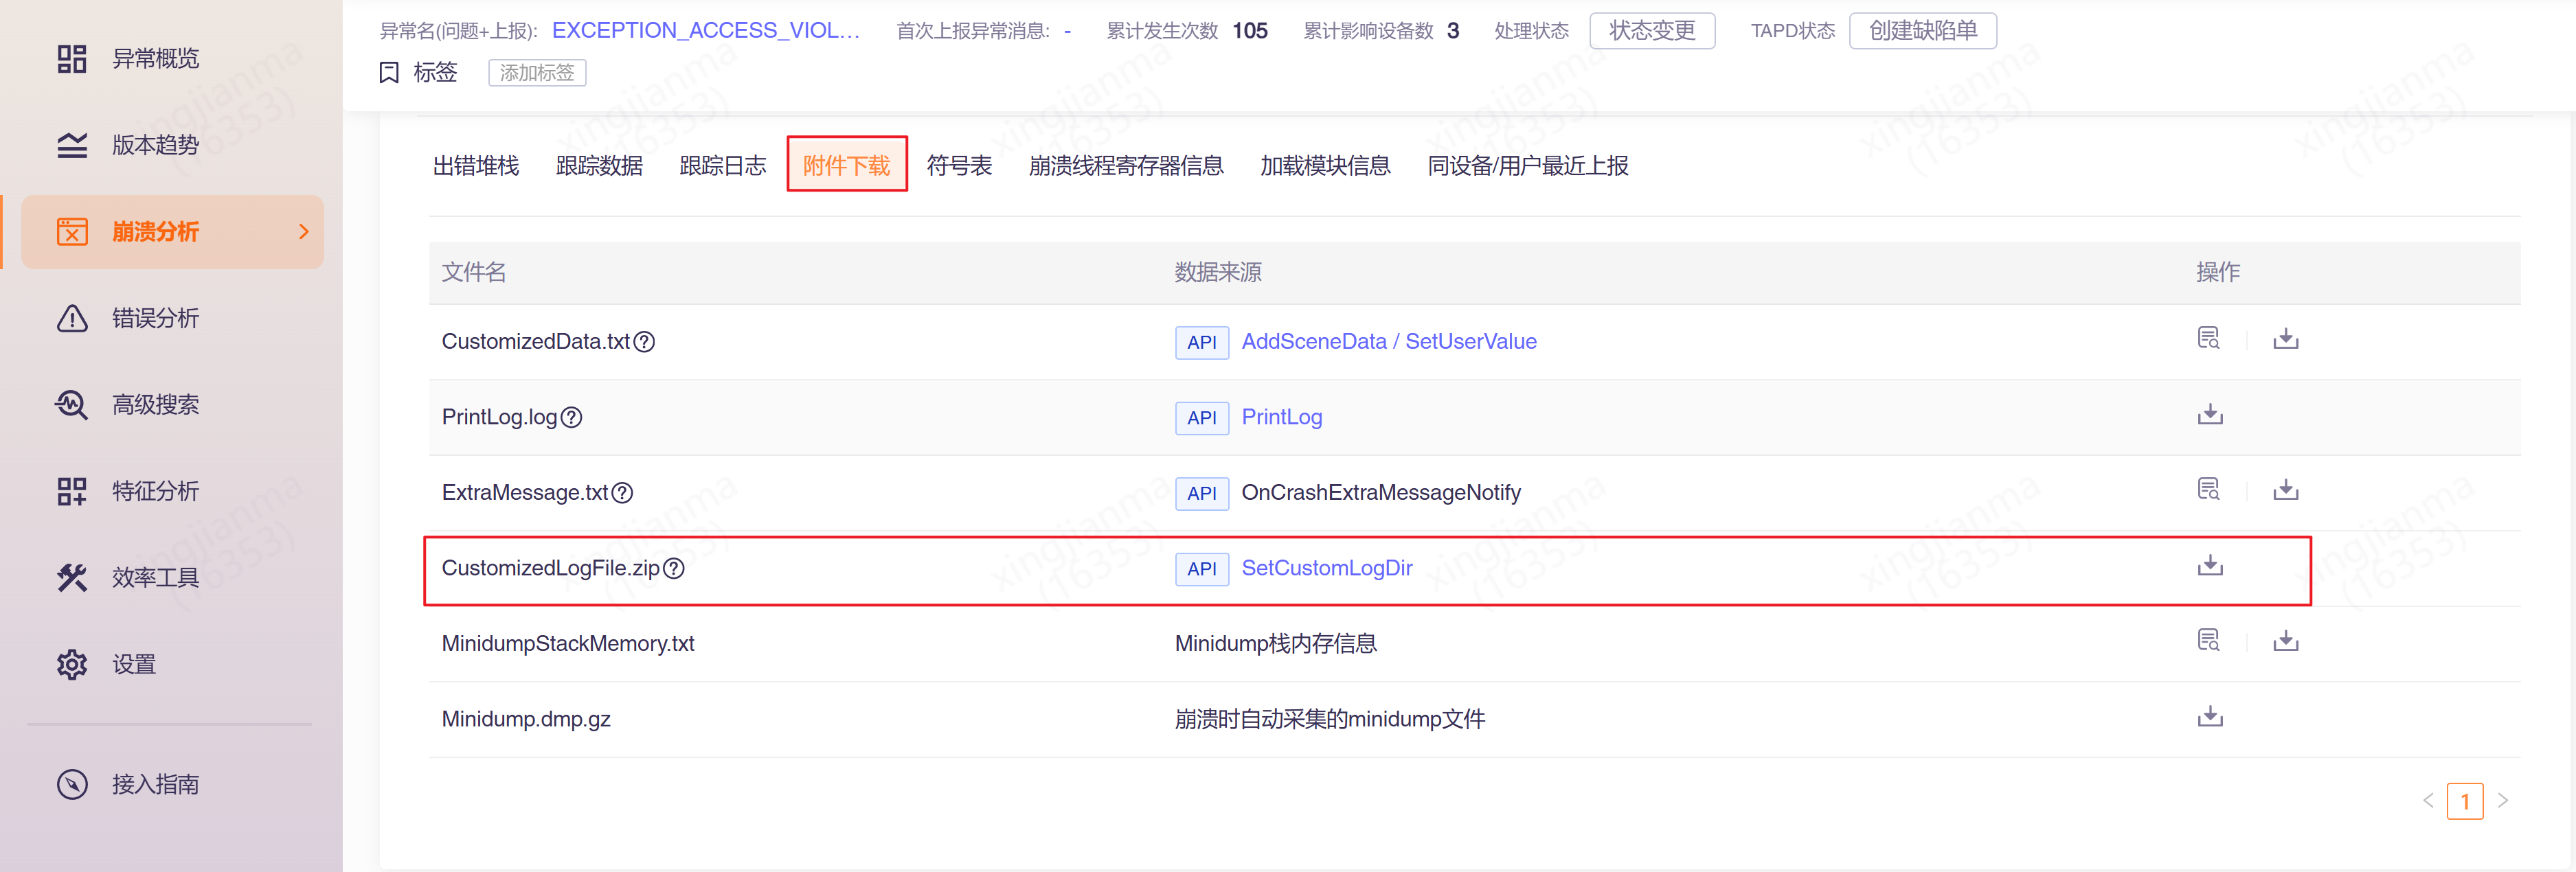
Task: Open the 崩溃线程寄存器信息 tab
Action: point(1126,166)
